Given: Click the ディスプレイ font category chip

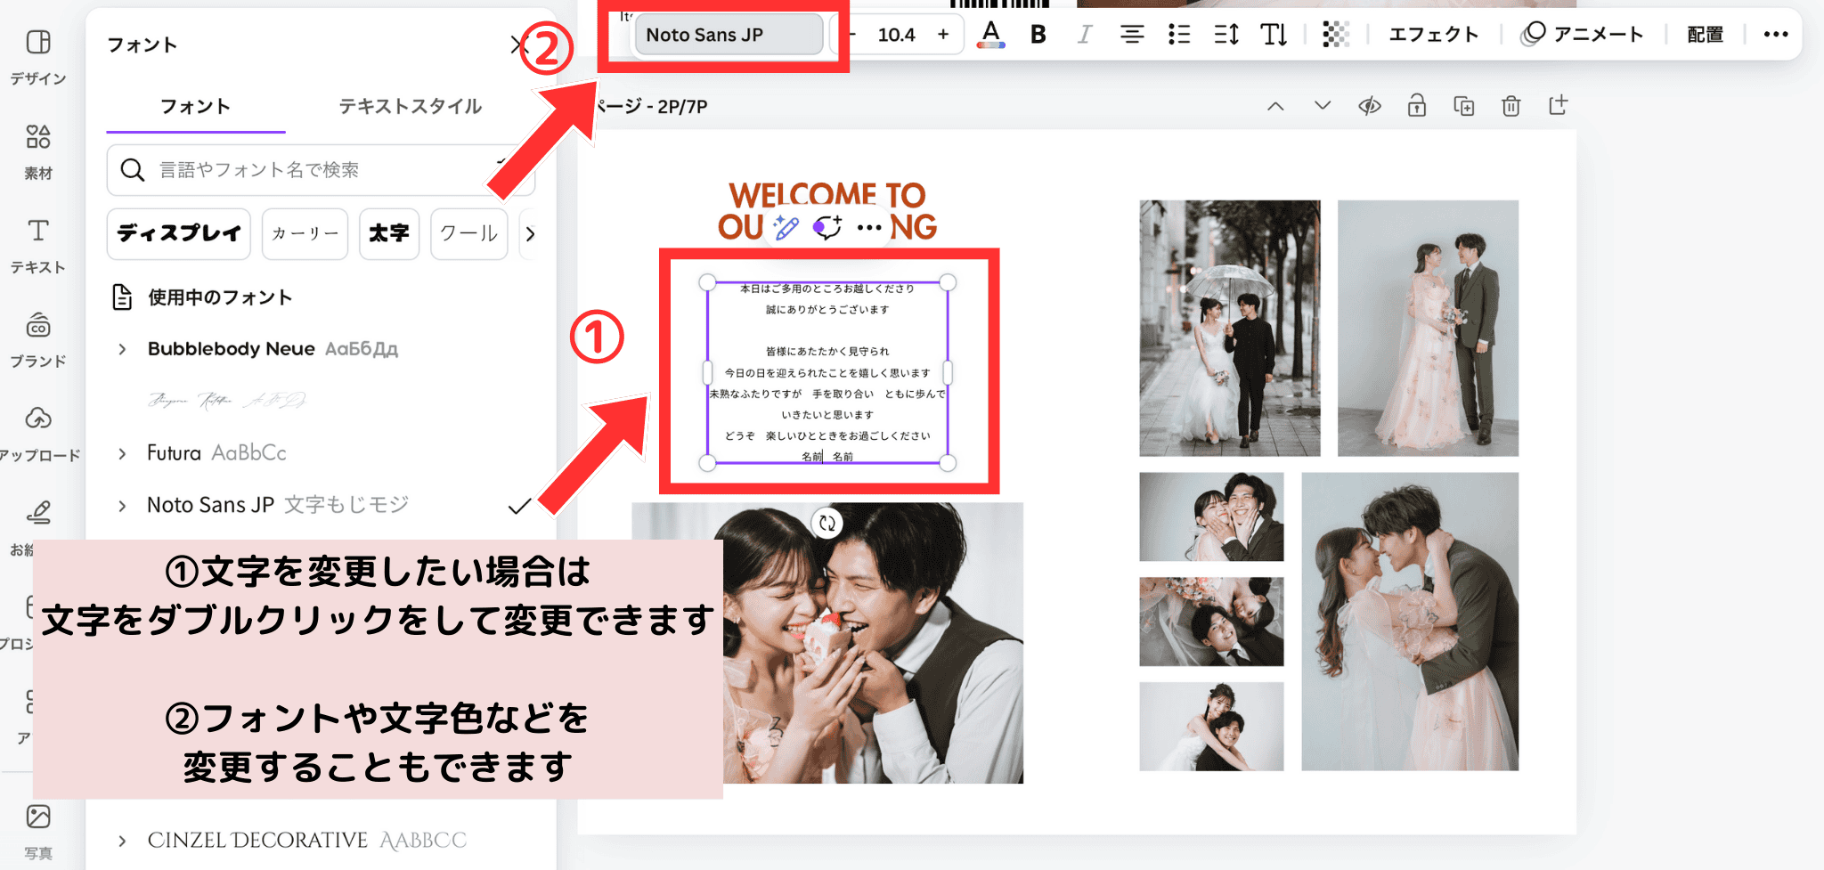Looking at the screenshot, I should [178, 233].
